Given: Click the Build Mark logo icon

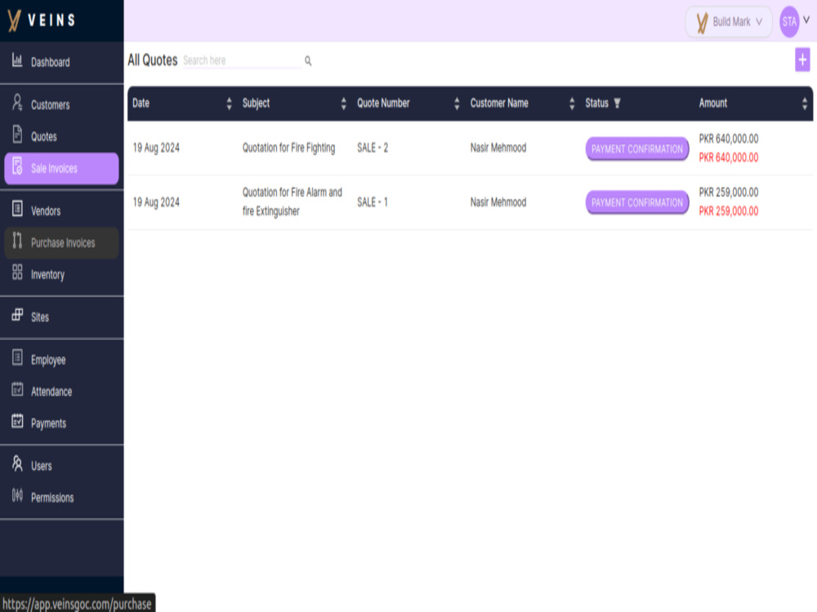Looking at the screenshot, I should click(x=703, y=22).
